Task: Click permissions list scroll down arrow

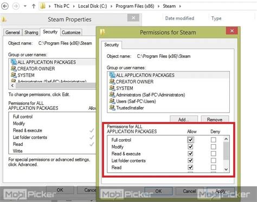Action: click(x=226, y=169)
